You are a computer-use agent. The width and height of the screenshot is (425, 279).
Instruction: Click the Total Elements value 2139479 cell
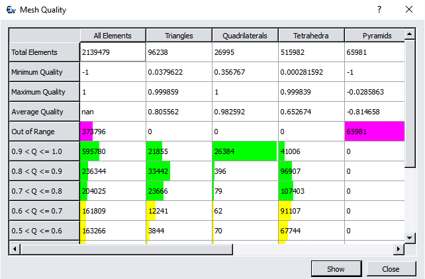tap(113, 52)
